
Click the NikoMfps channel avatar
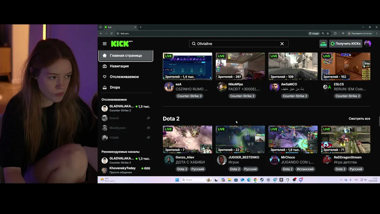(222, 87)
